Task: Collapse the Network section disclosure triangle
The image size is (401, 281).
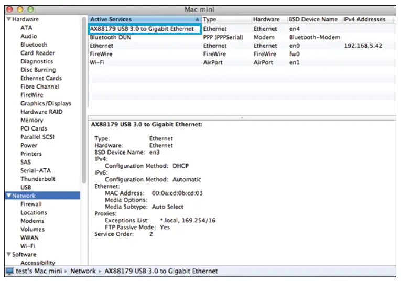Action: 8,196
